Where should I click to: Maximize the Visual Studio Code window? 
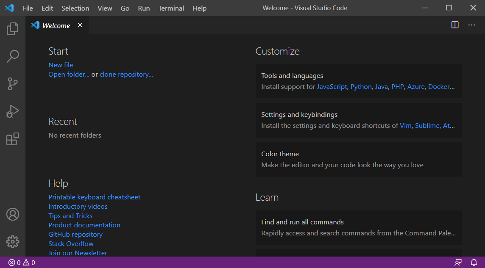[x=449, y=8]
